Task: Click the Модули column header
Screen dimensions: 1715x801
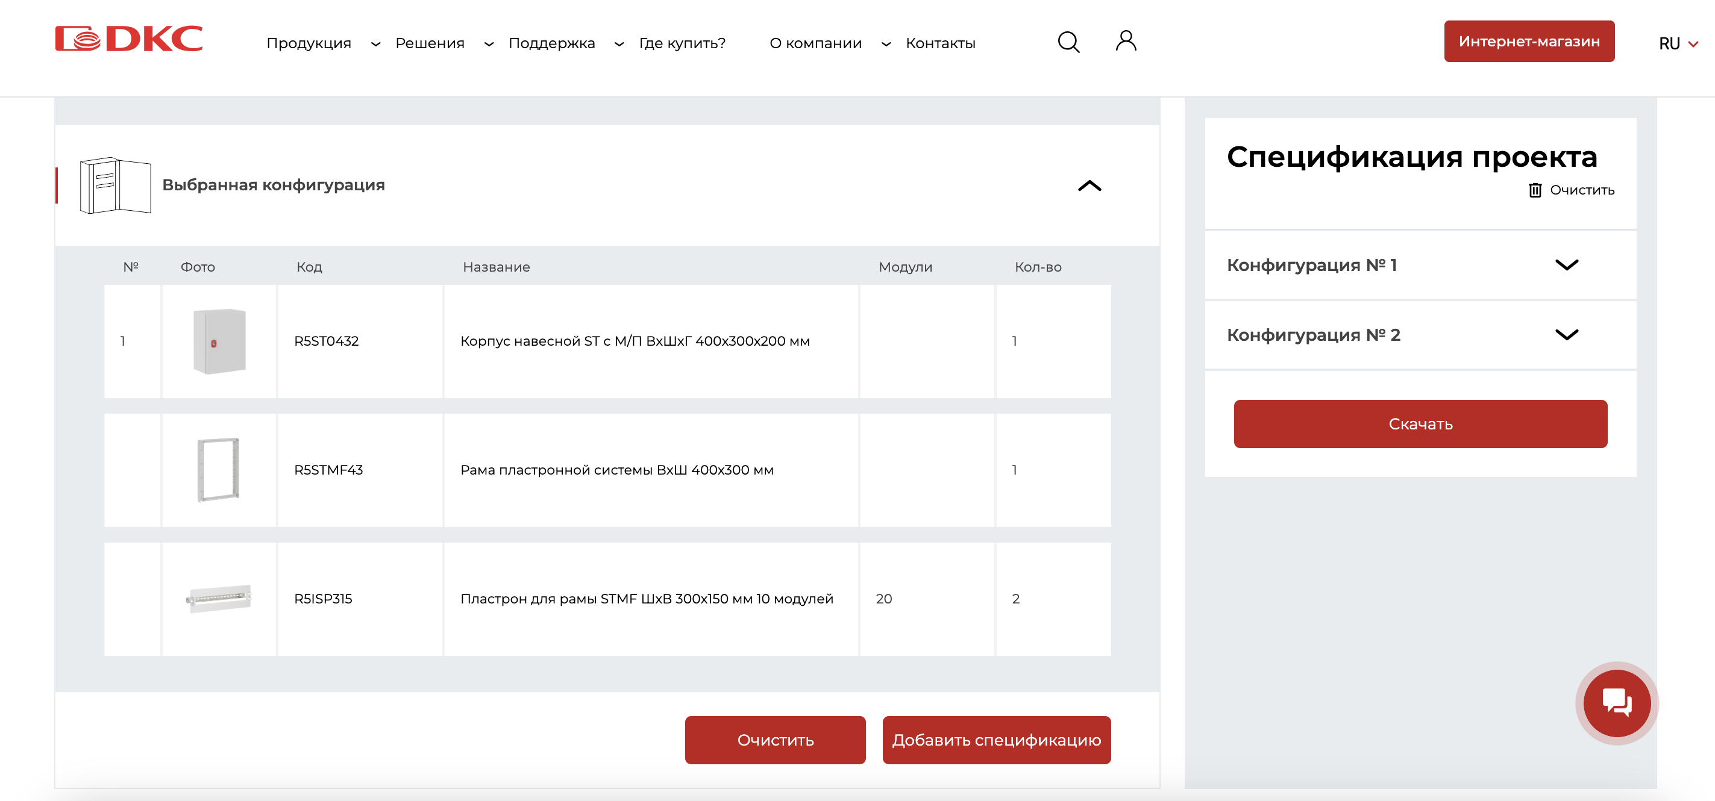Action: click(905, 267)
